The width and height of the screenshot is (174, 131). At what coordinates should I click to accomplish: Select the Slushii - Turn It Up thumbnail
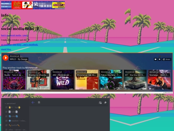coord(14,80)
